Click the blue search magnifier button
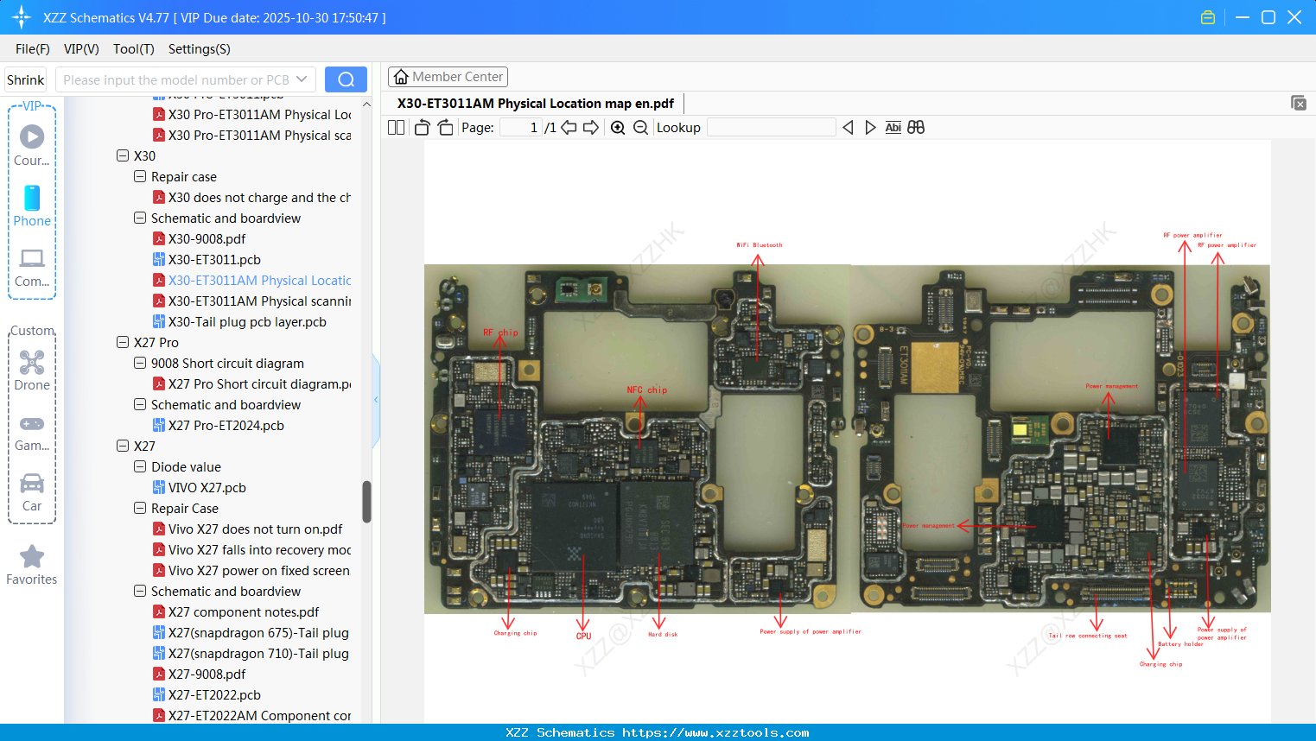This screenshot has height=741, width=1316. [346, 79]
